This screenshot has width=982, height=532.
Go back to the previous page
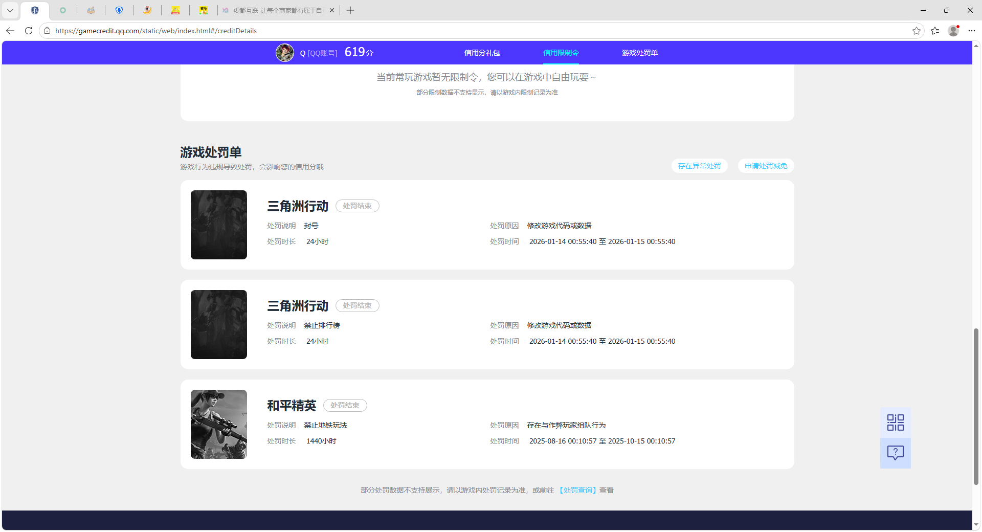[x=10, y=31]
